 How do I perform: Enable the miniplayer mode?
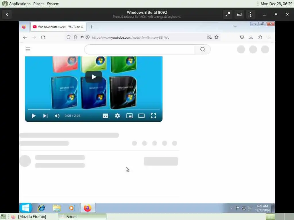point(129,116)
